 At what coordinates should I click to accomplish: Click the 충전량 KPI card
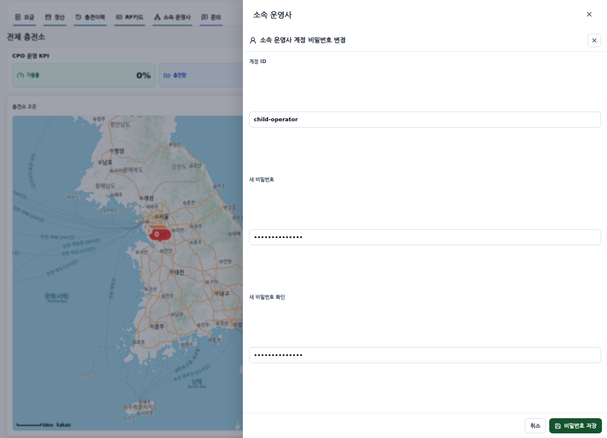coord(201,75)
